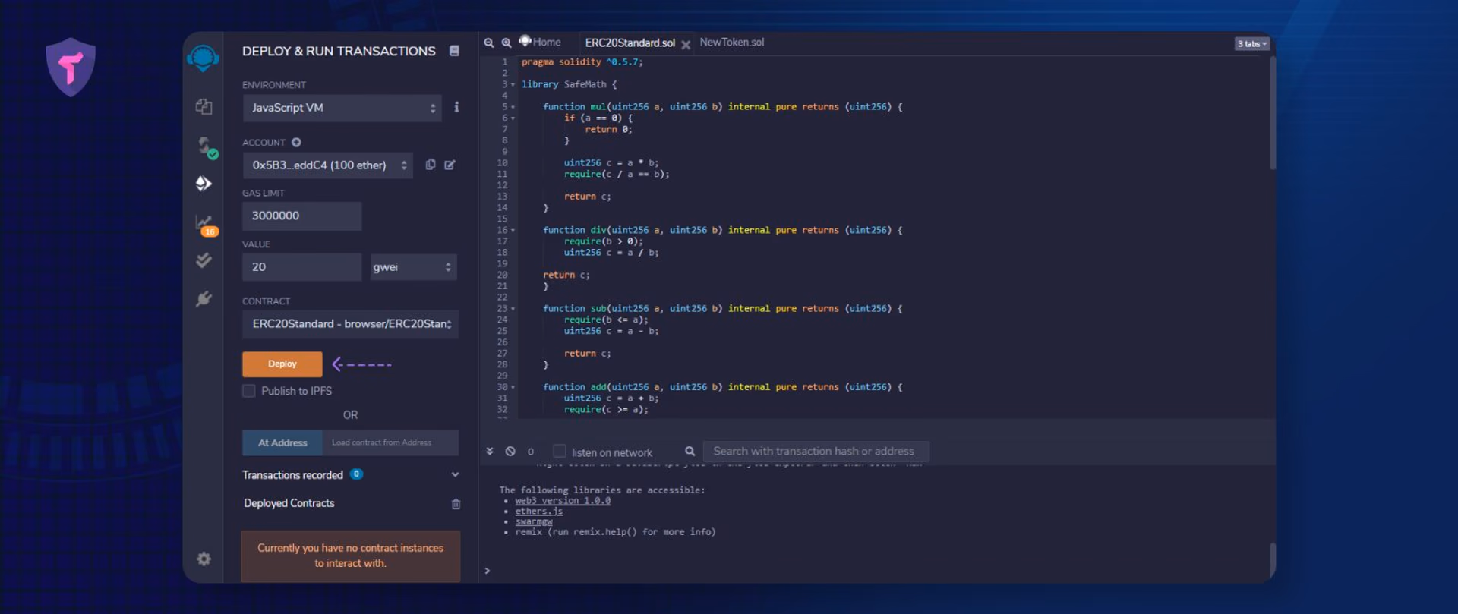Image resolution: width=1458 pixels, height=614 pixels.
Task: Switch to the Home tab
Action: (541, 43)
